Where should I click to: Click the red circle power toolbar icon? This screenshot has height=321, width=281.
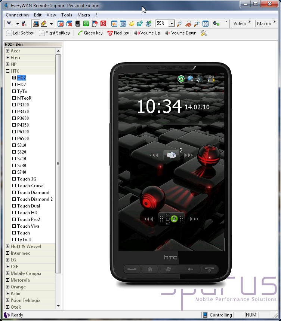pos(104,24)
